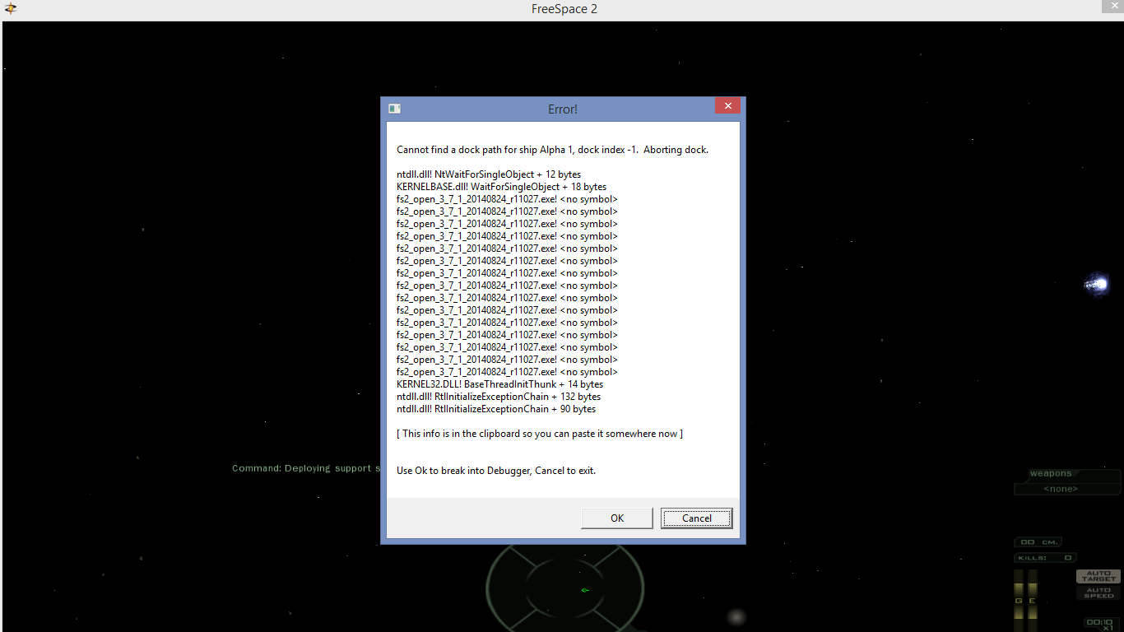Toggle the AUTO TARGET indicator
The image size is (1124, 632).
click(1098, 576)
